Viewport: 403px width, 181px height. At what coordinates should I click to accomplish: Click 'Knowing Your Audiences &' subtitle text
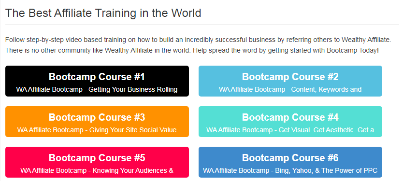133,170
